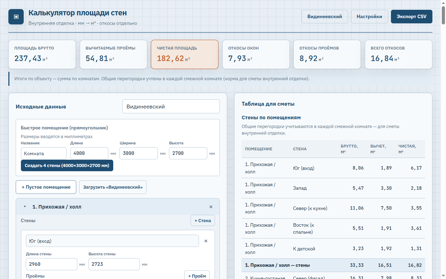Edit the Высота field showing 2700
The image size is (446, 279).
tap(188, 153)
